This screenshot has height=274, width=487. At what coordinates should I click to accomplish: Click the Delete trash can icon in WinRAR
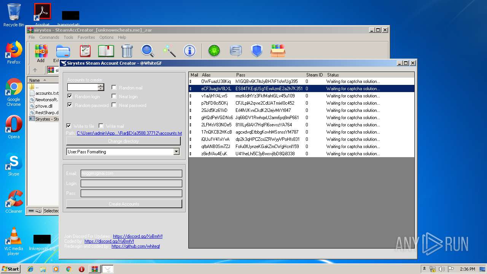[x=127, y=51]
